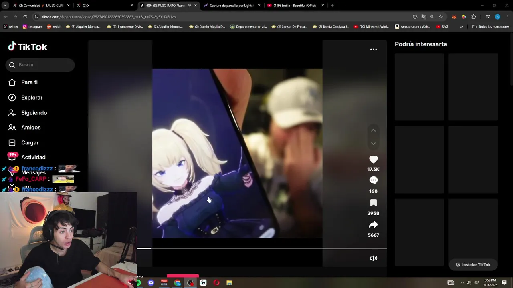Open Chrome extensions puzzle icon
The height and width of the screenshot is (288, 513).
coord(473,17)
